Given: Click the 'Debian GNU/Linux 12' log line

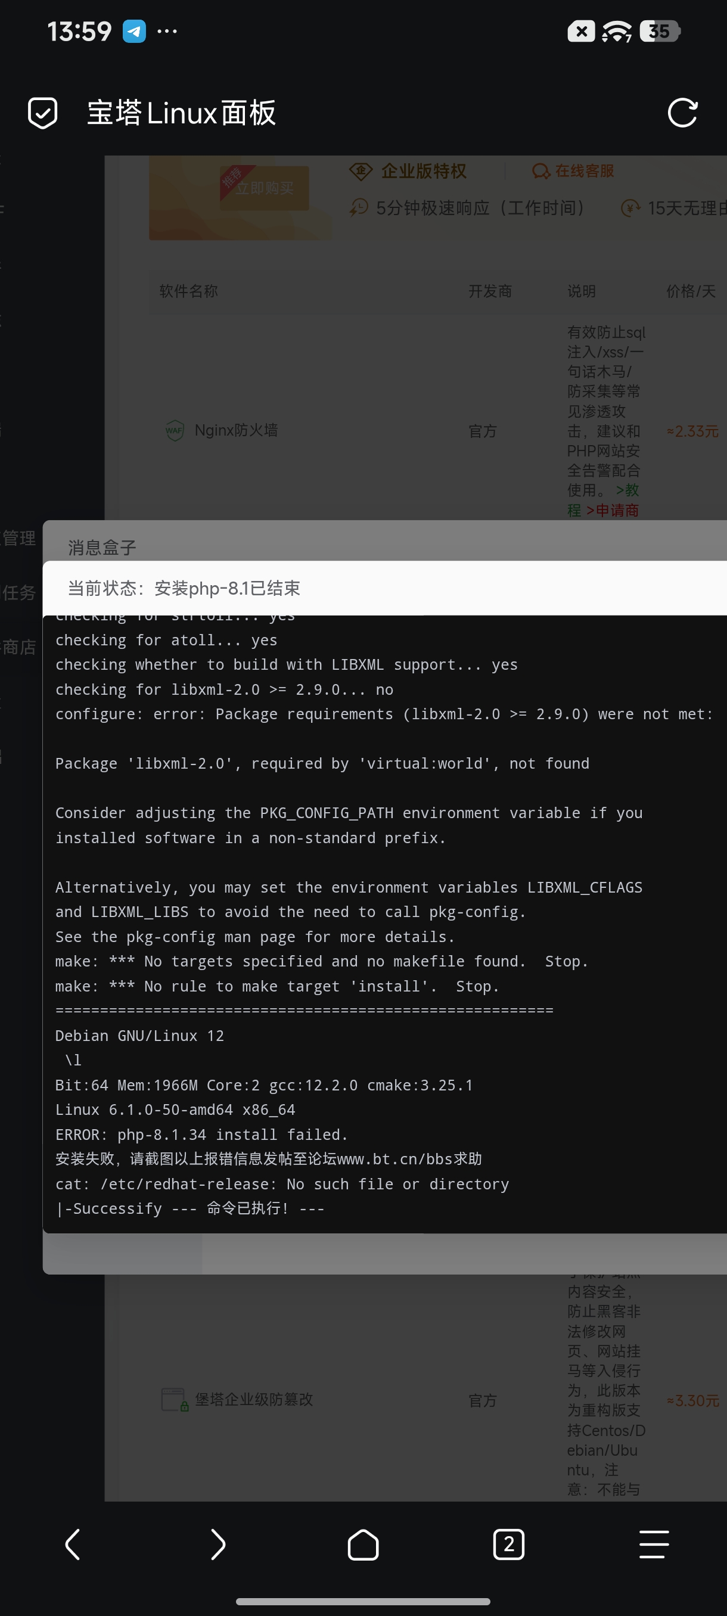Looking at the screenshot, I should click(139, 1035).
